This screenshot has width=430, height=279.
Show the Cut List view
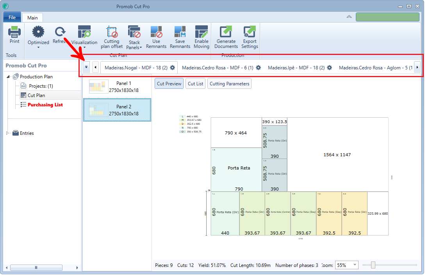pos(196,84)
